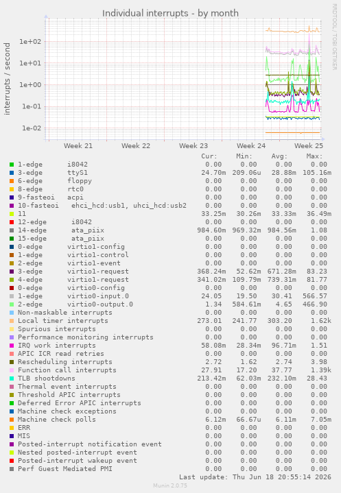Click the Max value '1.62k' for Local timer

321,321
